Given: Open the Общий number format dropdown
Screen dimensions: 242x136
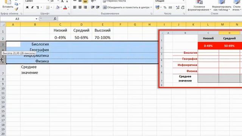Looking at the screenshot, I should pyautogui.click(x=183, y=1).
